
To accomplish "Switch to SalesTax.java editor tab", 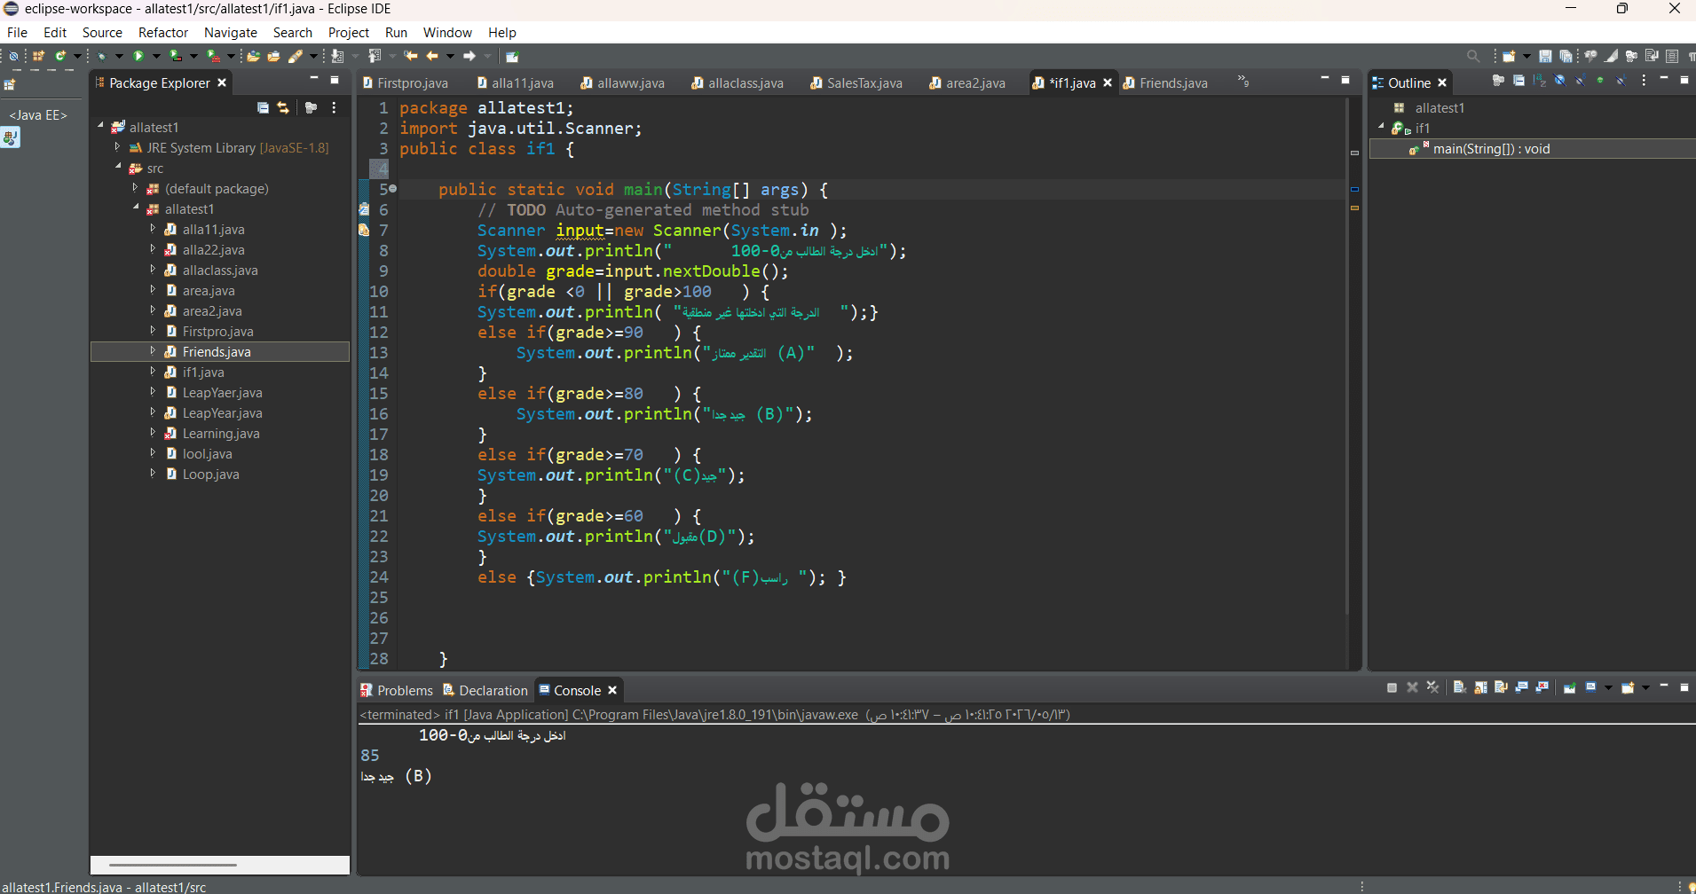I will 856,82.
